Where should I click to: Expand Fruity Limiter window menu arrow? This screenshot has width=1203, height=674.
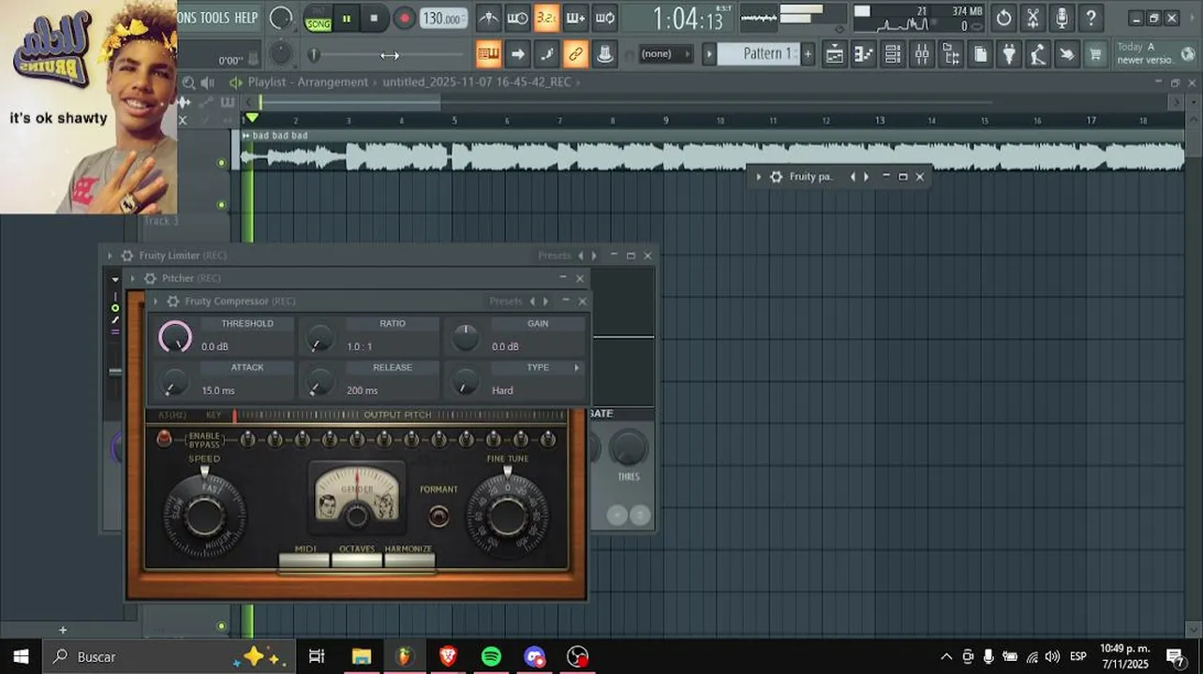coord(110,256)
